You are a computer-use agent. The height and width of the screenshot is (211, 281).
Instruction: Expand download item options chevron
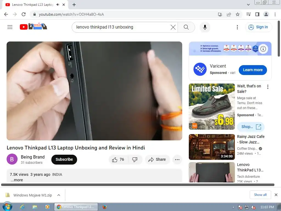click(59, 195)
